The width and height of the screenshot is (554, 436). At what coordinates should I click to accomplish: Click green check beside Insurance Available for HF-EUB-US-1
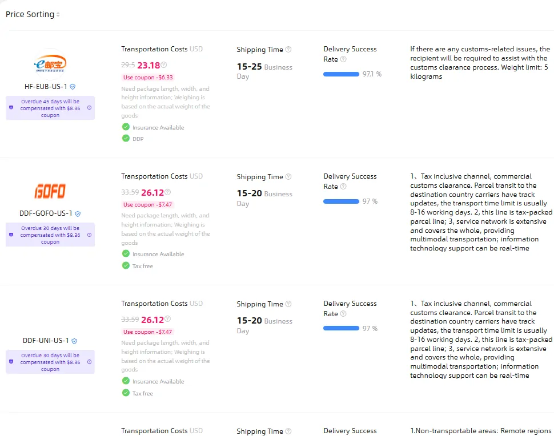(x=126, y=127)
